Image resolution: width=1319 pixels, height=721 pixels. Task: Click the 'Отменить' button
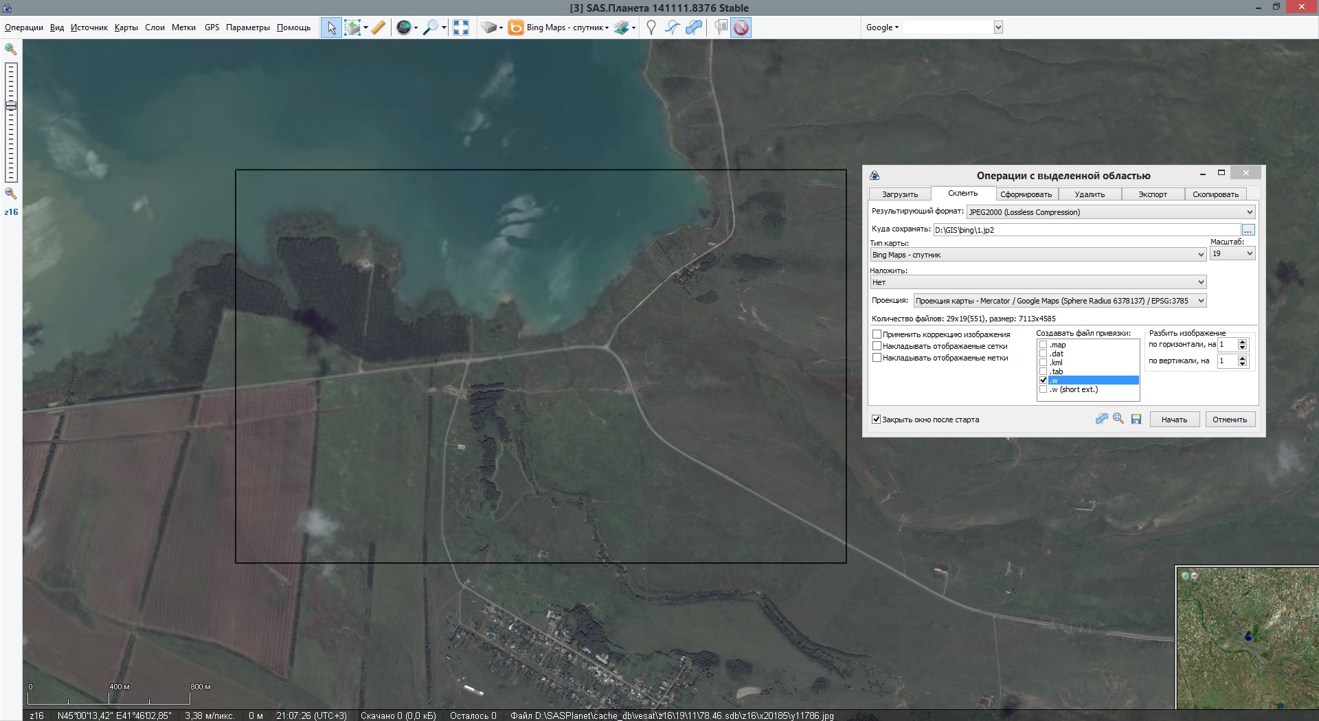coord(1230,420)
